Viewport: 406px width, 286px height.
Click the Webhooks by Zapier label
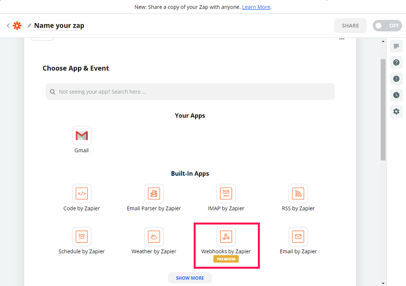pyautogui.click(x=226, y=251)
